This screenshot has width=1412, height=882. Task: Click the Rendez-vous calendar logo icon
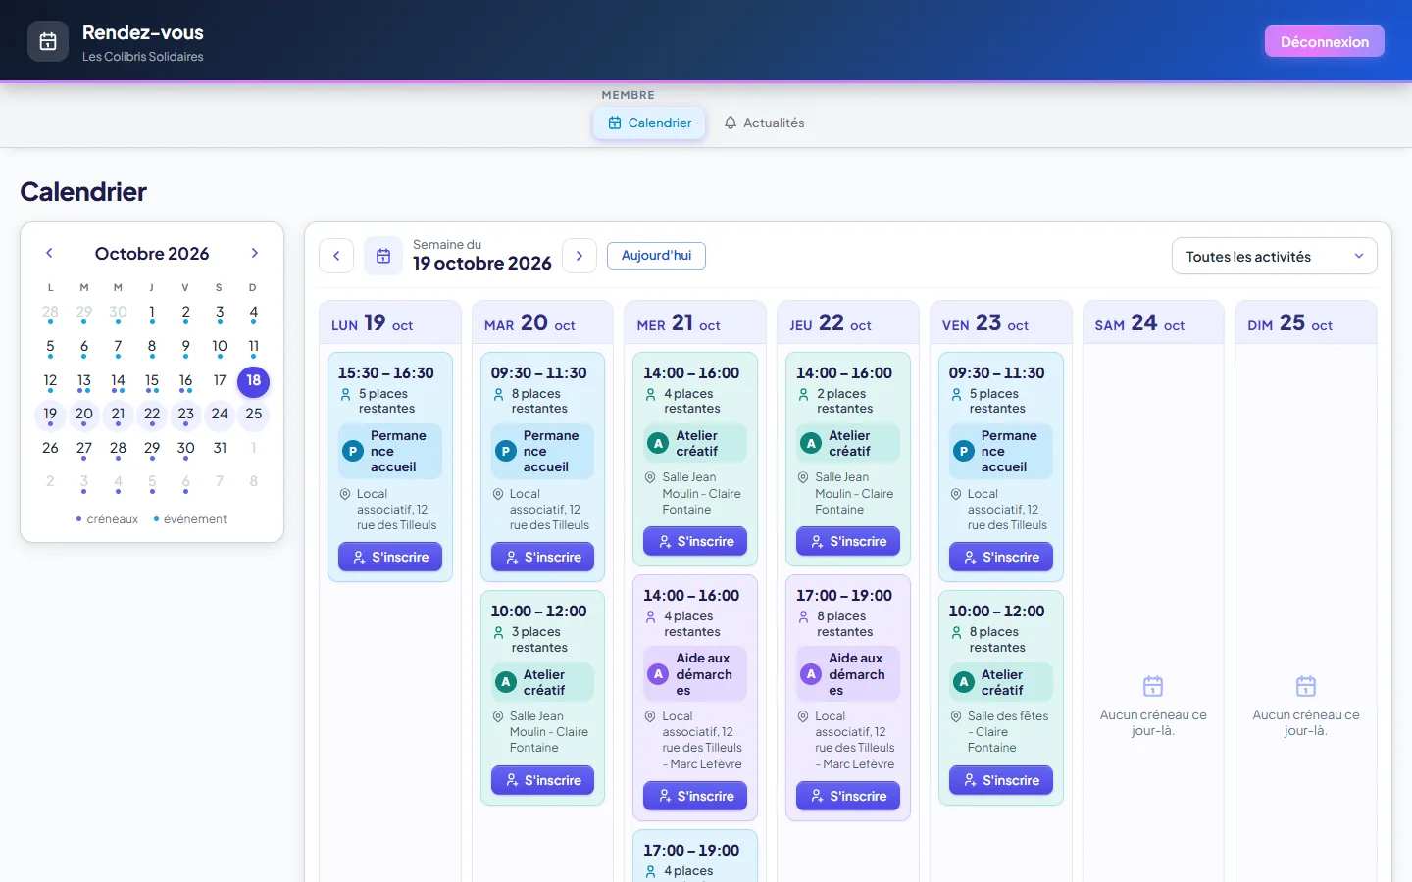pyautogui.click(x=48, y=41)
